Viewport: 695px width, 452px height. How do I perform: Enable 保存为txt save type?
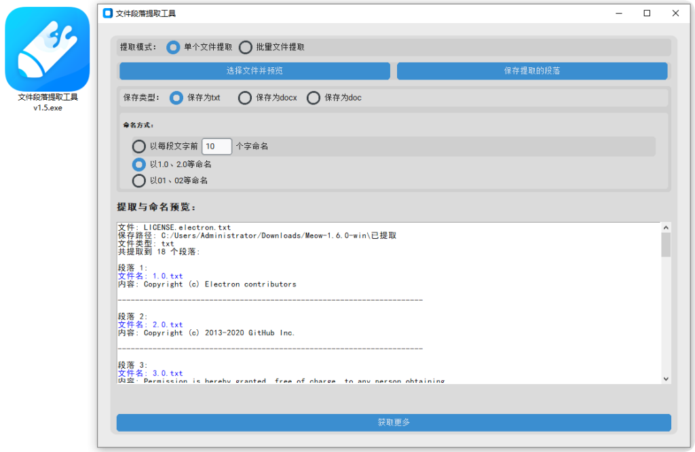pos(175,98)
